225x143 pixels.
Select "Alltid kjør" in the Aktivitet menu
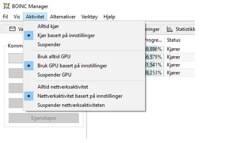(48, 26)
